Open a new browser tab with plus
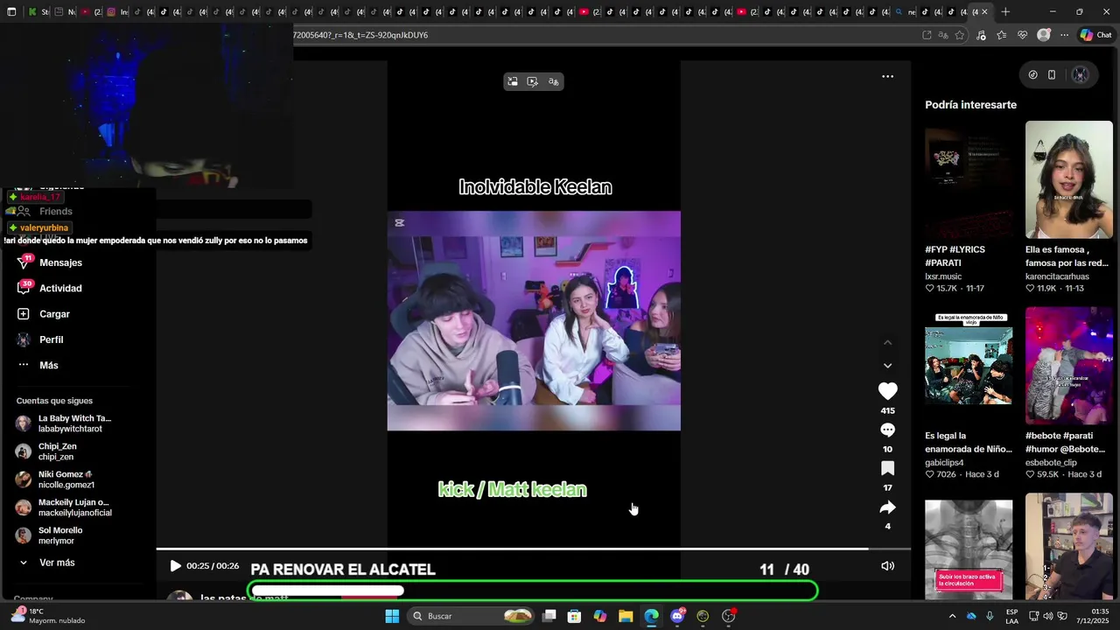Screen dimensions: 1120x630 point(1005,12)
